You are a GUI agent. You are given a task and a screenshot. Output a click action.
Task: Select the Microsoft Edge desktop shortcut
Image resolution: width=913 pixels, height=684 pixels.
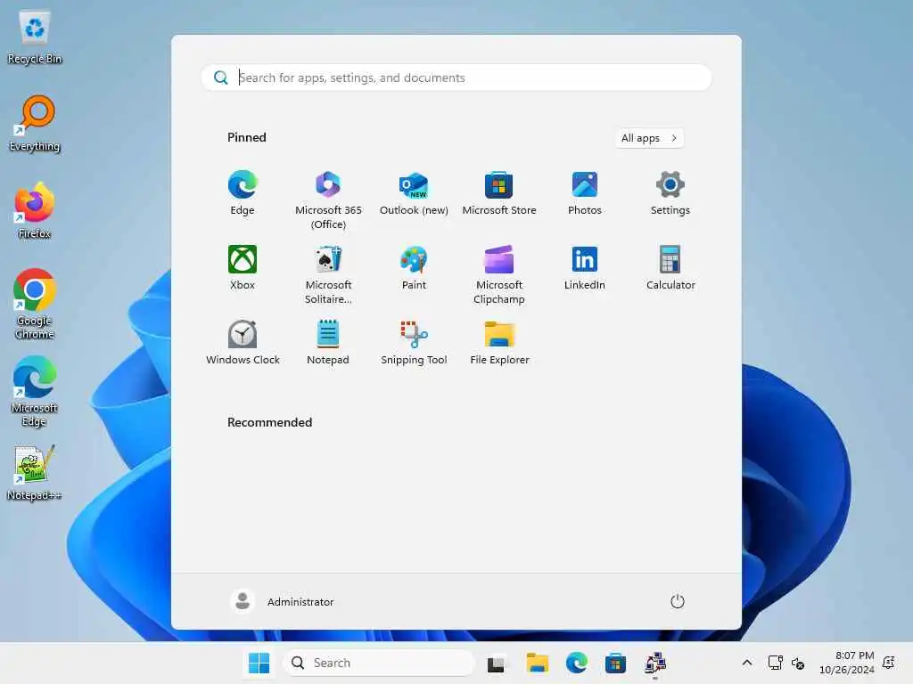[35, 392]
